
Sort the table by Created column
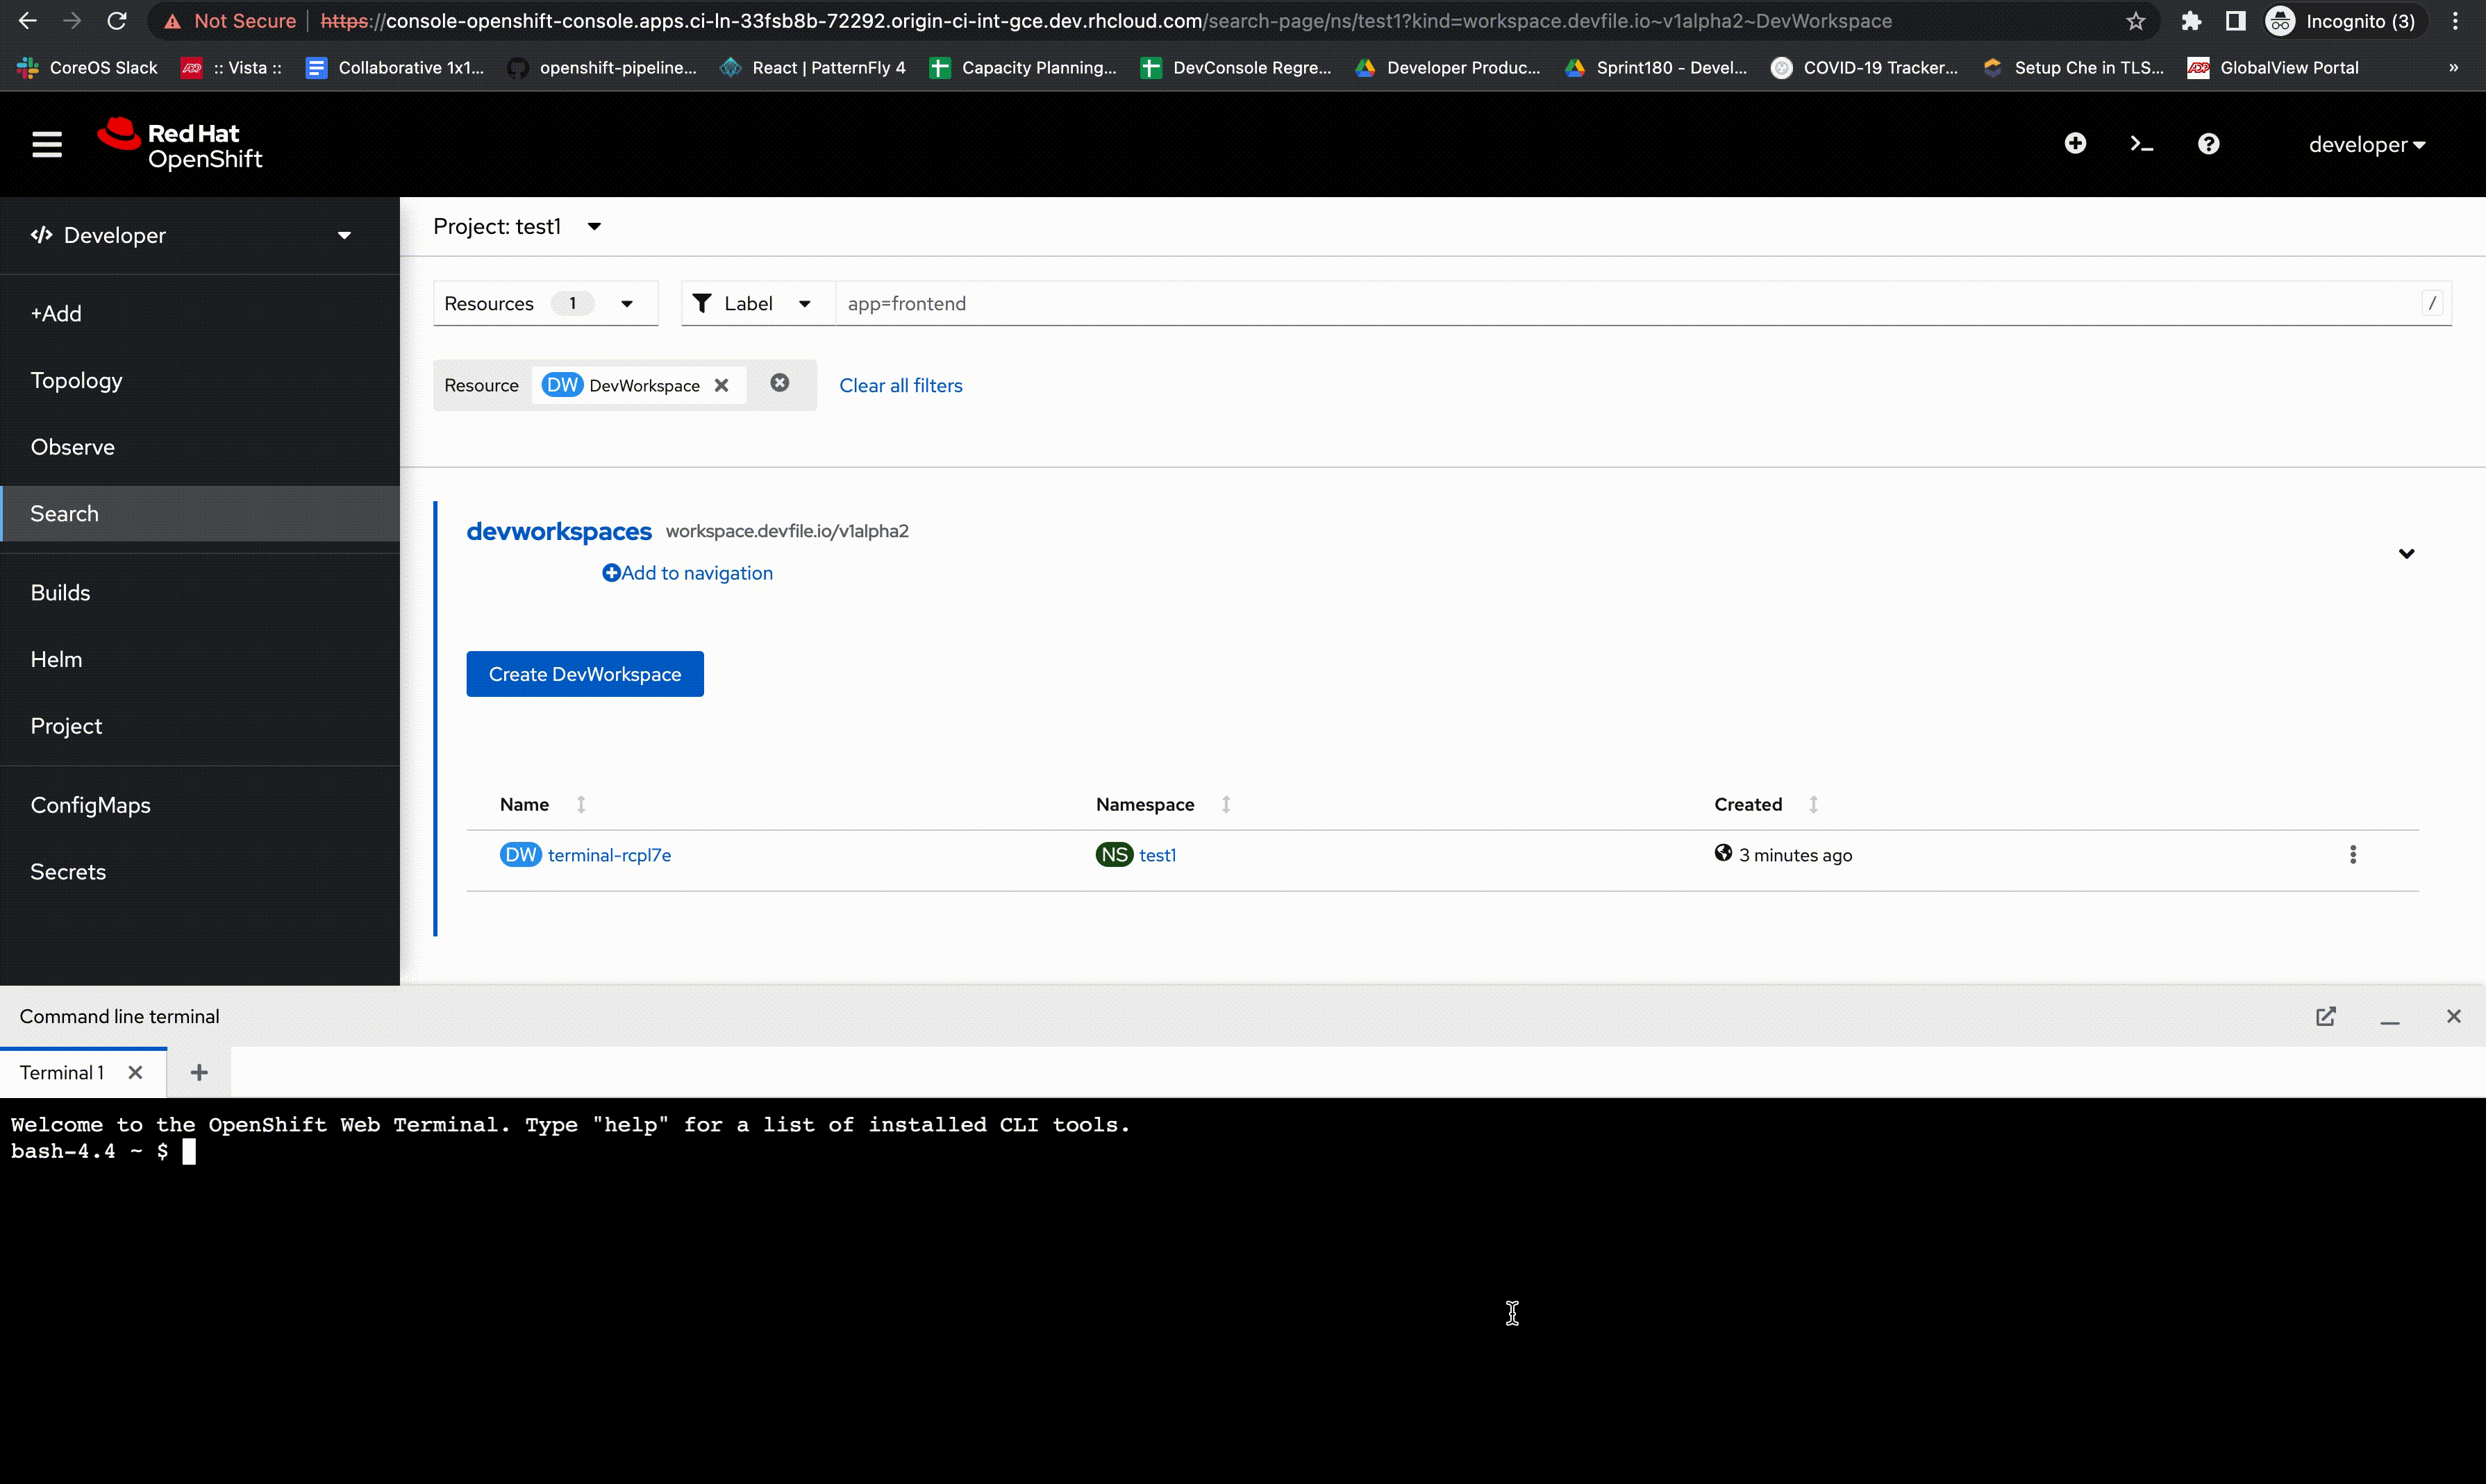coord(1748,805)
